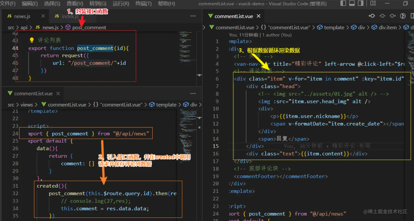This screenshot has width=414, height=221.
Task: Toggle the bottom panel layout icon
Action: (x=352, y=3)
